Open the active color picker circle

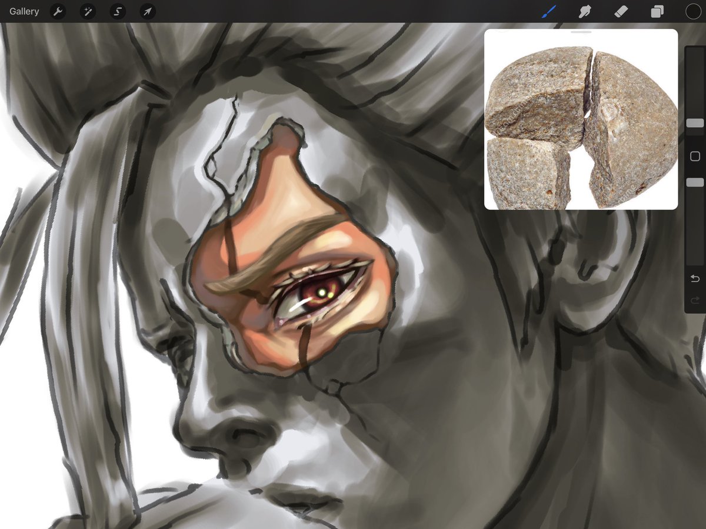pos(694,11)
